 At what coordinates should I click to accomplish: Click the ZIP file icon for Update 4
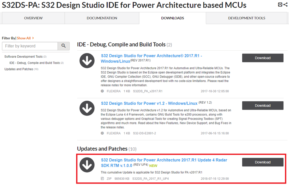tap(102, 179)
